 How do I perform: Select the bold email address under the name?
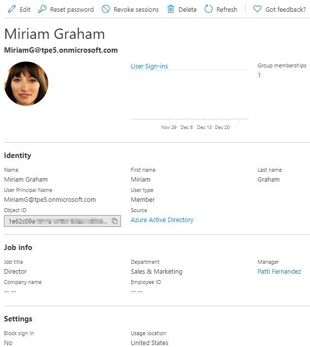(x=61, y=50)
